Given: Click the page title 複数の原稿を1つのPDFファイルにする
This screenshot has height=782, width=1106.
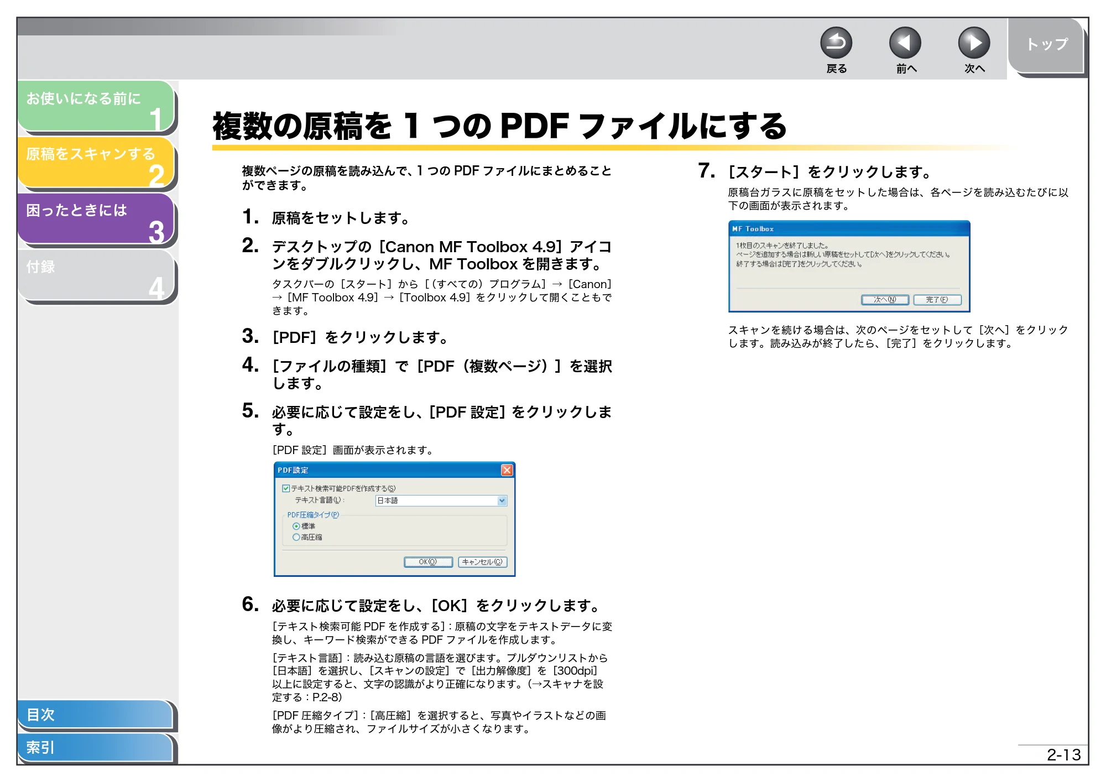Looking at the screenshot, I should [500, 126].
